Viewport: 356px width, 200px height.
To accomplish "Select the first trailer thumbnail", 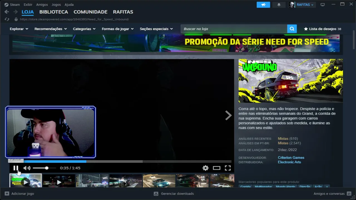I will pyautogui.click(x=26, y=181).
